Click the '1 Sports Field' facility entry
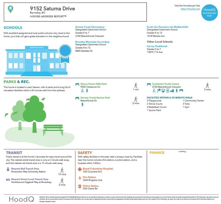This screenshot has width=221, height=204. (154, 110)
